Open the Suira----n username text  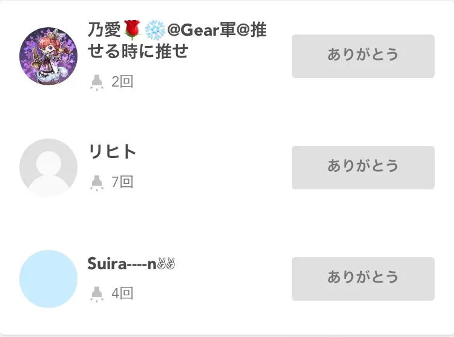click(122, 264)
